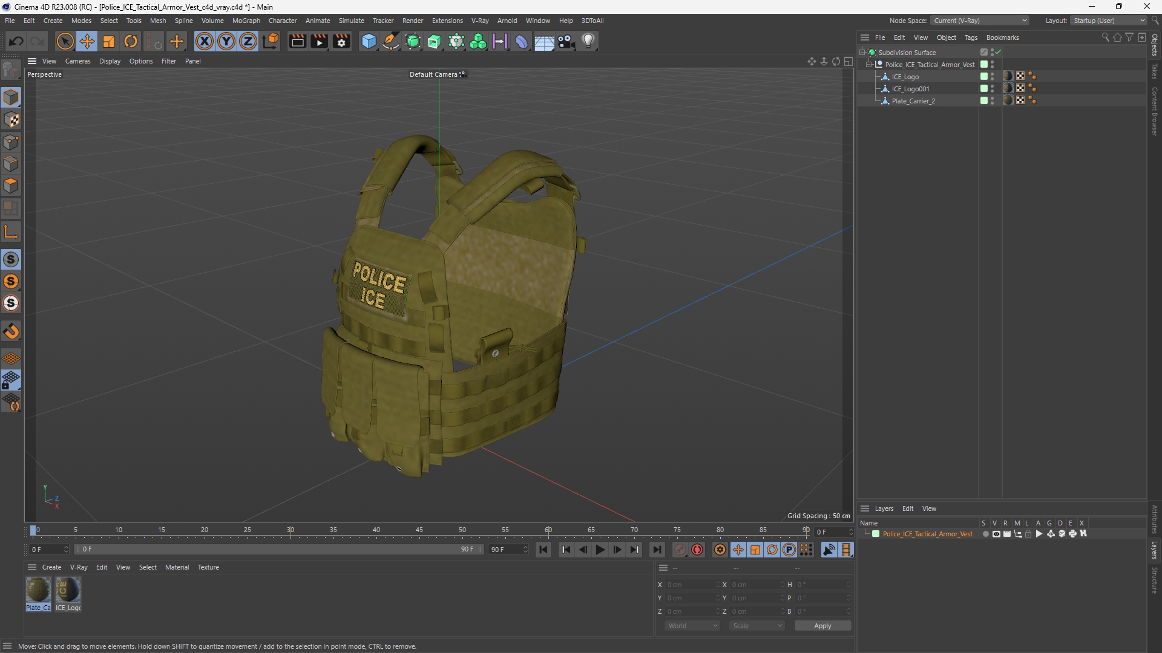
Task: Open Material Manager Texture menu
Action: pos(208,567)
